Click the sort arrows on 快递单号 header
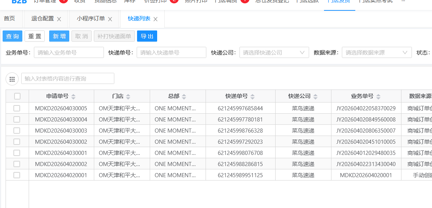The width and height of the screenshot is (432, 208). [x=252, y=97]
